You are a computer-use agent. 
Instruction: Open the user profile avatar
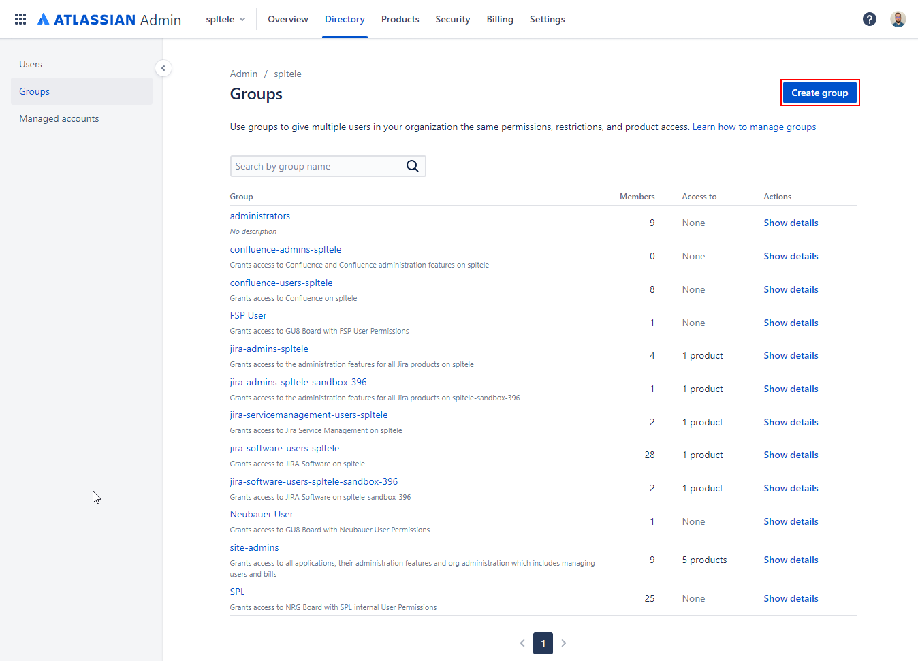click(x=898, y=19)
